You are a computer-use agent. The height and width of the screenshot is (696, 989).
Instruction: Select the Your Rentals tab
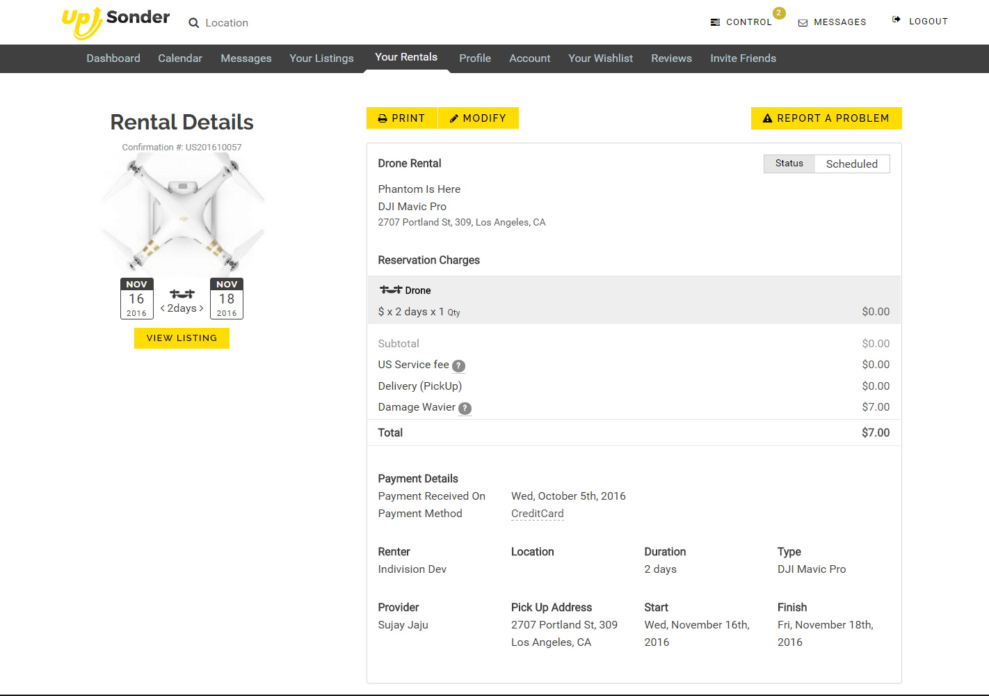pos(406,57)
